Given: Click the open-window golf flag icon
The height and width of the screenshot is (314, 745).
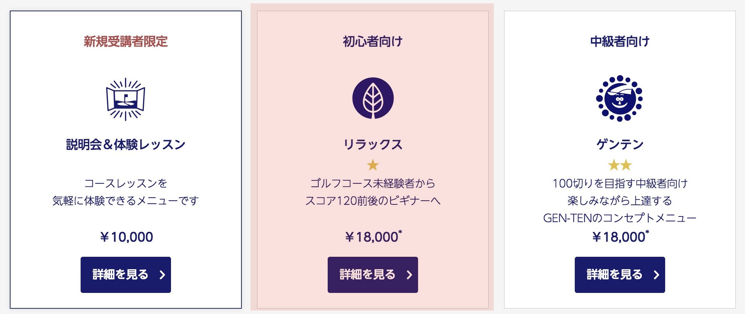Looking at the screenshot, I should point(125,99).
